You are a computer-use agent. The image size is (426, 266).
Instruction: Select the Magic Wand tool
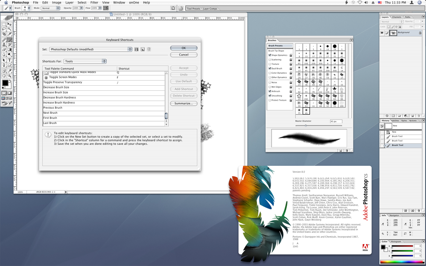[9, 29]
